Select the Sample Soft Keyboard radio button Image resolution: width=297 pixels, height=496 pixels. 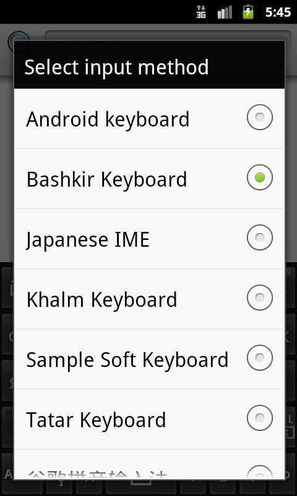[x=259, y=358]
